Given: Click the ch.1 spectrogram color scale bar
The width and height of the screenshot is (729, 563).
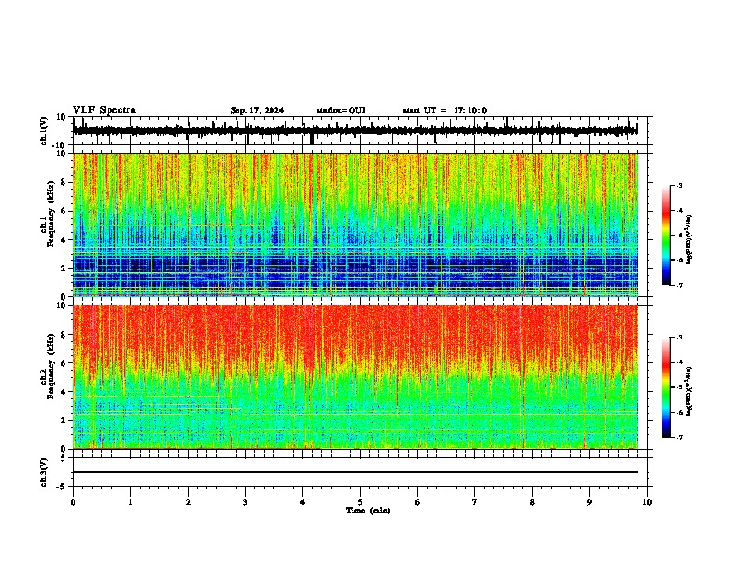Looking at the screenshot, I should coord(666,236).
